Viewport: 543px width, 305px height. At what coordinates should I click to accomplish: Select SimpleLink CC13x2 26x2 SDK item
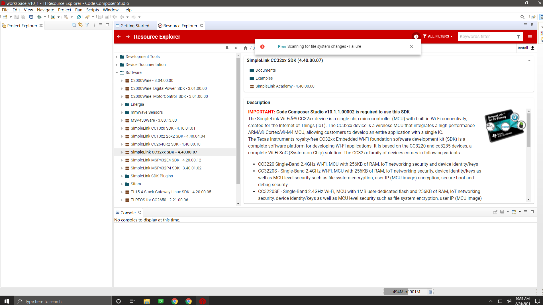click(x=168, y=136)
